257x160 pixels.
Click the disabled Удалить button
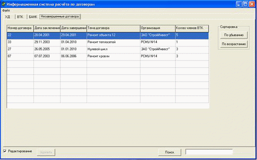(46, 152)
